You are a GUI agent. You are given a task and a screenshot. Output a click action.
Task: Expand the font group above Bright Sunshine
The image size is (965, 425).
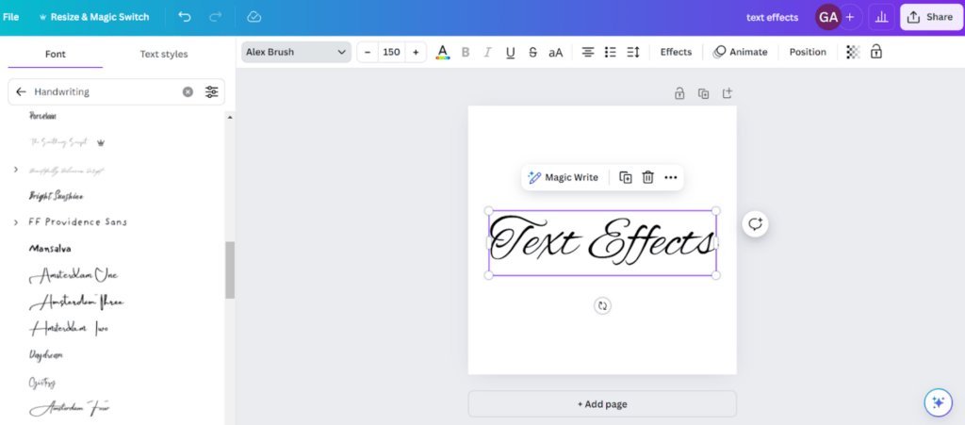16,169
